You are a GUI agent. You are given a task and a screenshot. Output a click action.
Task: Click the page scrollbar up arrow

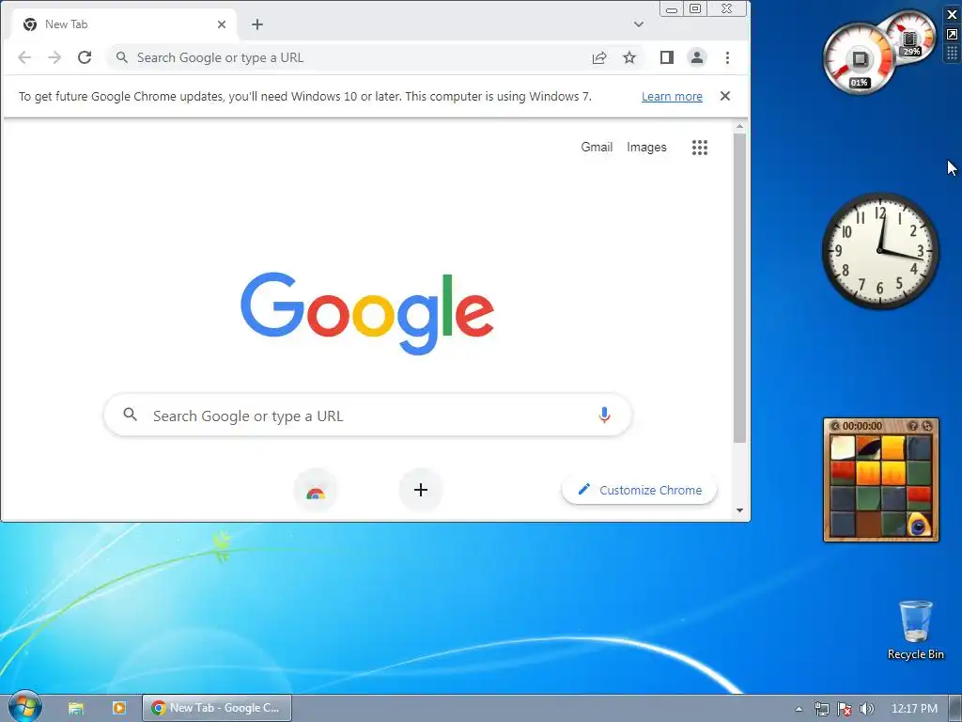click(740, 127)
